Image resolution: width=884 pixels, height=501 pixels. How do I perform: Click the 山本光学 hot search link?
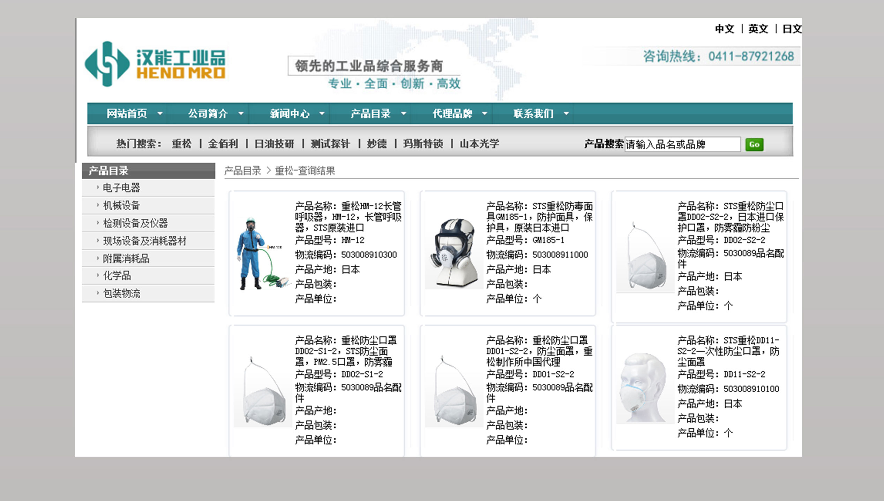click(x=479, y=143)
